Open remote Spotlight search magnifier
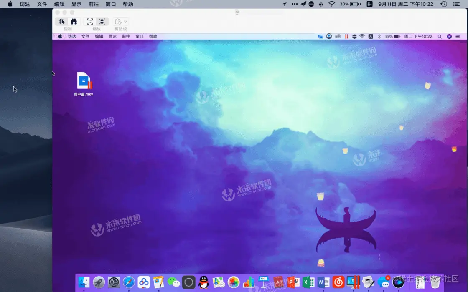The height and width of the screenshot is (292, 468). tap(440, 36)
